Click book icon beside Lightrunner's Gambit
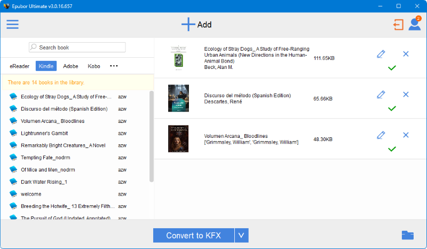The height and width of the screenshot is (249, 427). coord(13,133)
